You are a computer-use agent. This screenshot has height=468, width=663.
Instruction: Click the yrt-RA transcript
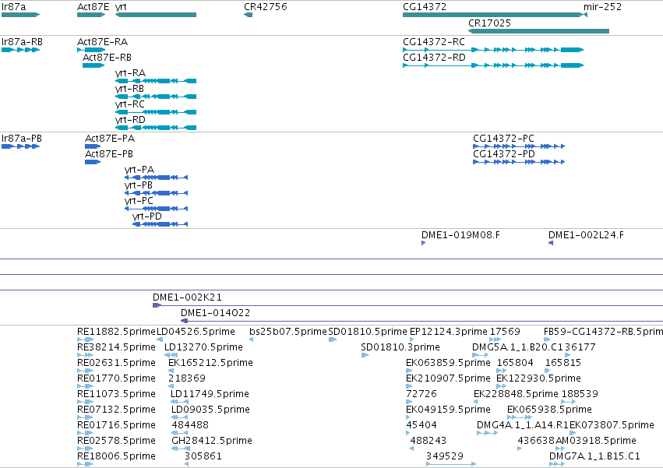156,81
